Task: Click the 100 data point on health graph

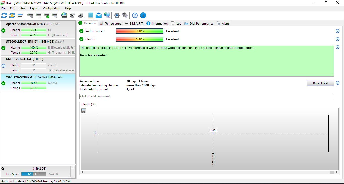Action: [x=213, y=133]
